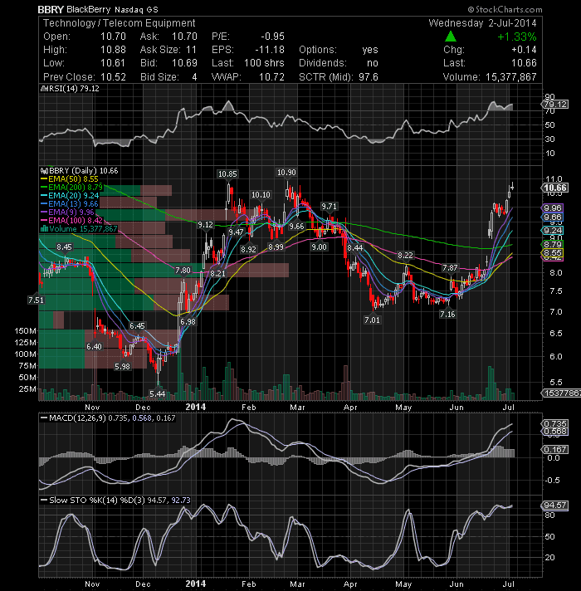Select the High: 10.88 value
The width and height of the screenshot is (581, 591).
click(x=113, y=50)
